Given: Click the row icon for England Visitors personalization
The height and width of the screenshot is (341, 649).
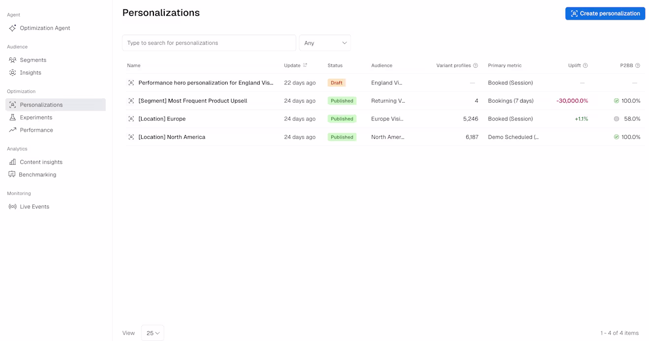Looking at the screenshot, I should pos(131,83).
